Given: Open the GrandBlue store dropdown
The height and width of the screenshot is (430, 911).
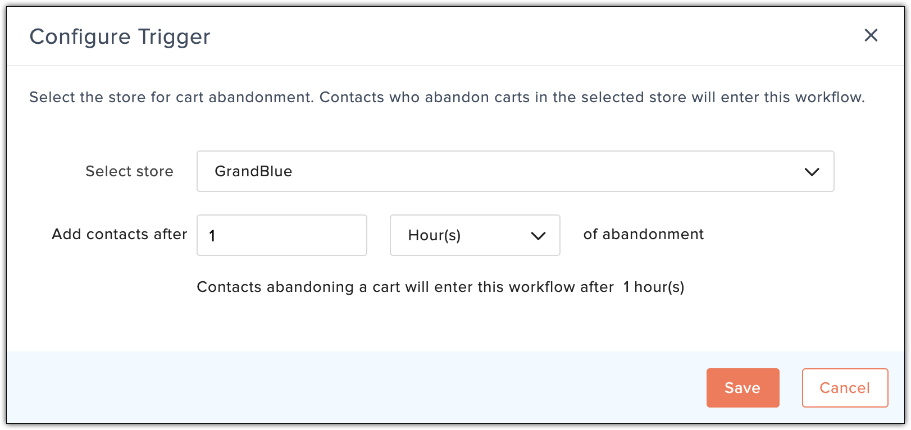Looking at the screenshot, I should [515, 171].
